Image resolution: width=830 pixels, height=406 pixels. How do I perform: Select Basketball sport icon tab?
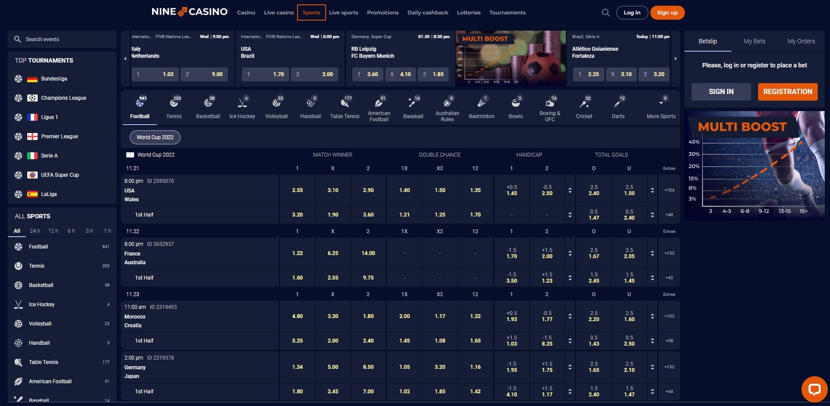tap(208, 108)
